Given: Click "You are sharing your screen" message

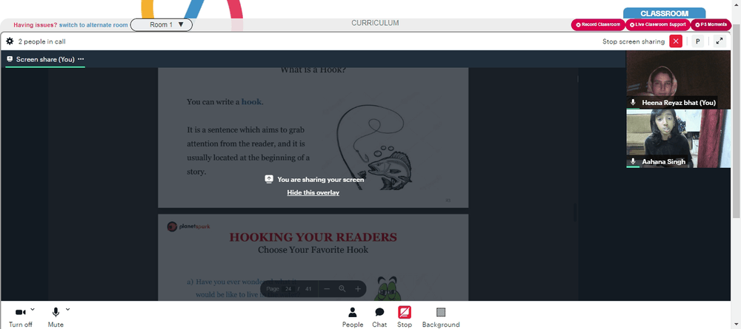Looking at the screenshot, I should click(x=321, y=180).
